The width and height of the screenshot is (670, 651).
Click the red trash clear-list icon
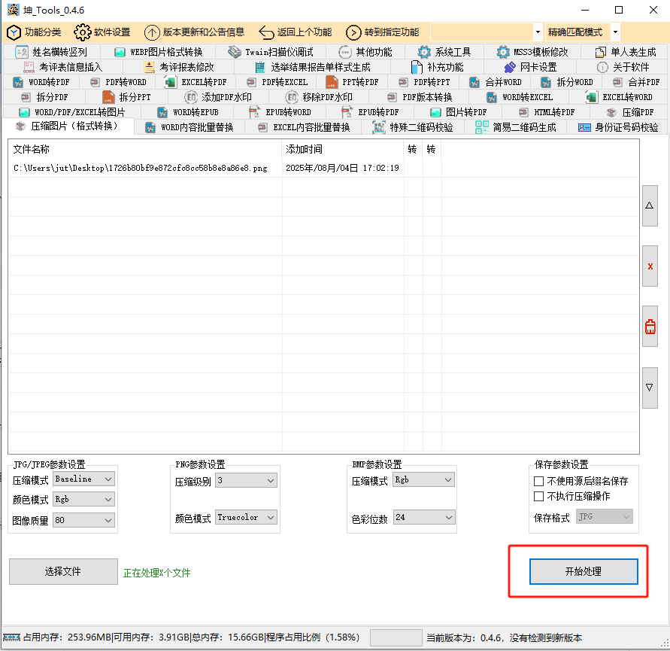pos(650,327)
